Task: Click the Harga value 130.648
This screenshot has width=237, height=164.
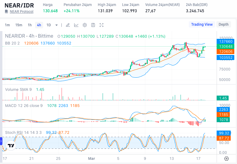Action: [50, 11]
